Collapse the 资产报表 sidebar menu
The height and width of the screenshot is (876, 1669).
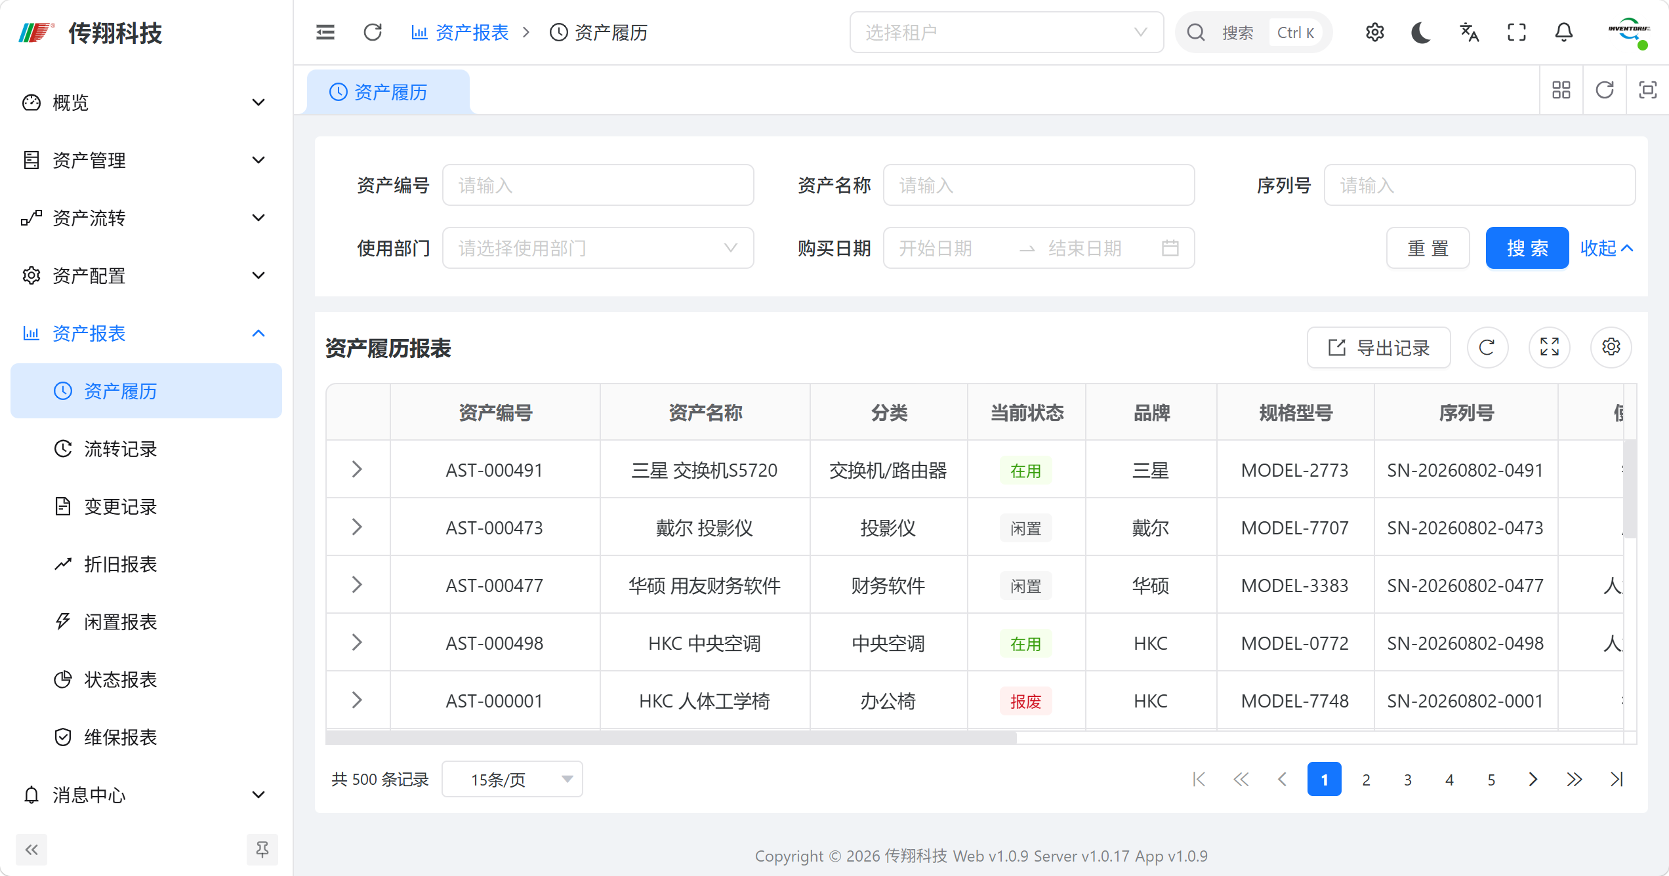tap(146, 333)
